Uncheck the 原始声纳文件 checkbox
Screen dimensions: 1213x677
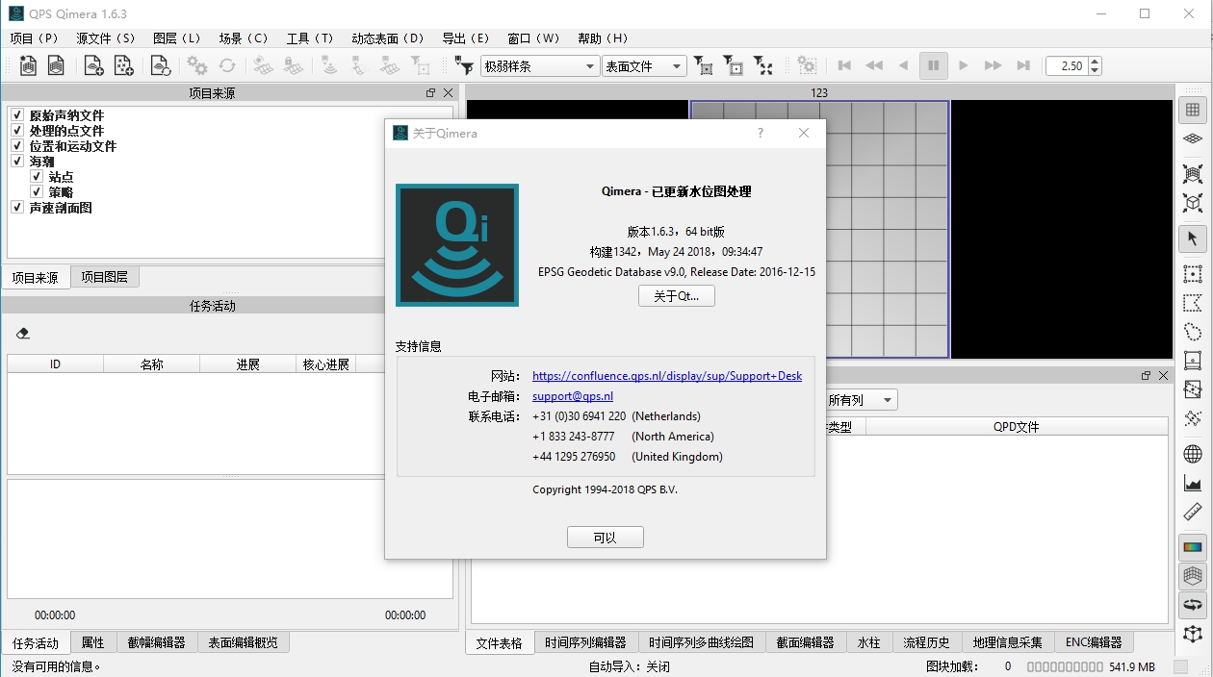[17, 115]
